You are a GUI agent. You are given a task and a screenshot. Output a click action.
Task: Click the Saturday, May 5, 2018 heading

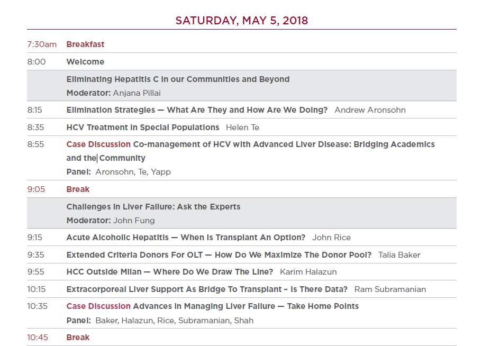(x=241, y=21)
